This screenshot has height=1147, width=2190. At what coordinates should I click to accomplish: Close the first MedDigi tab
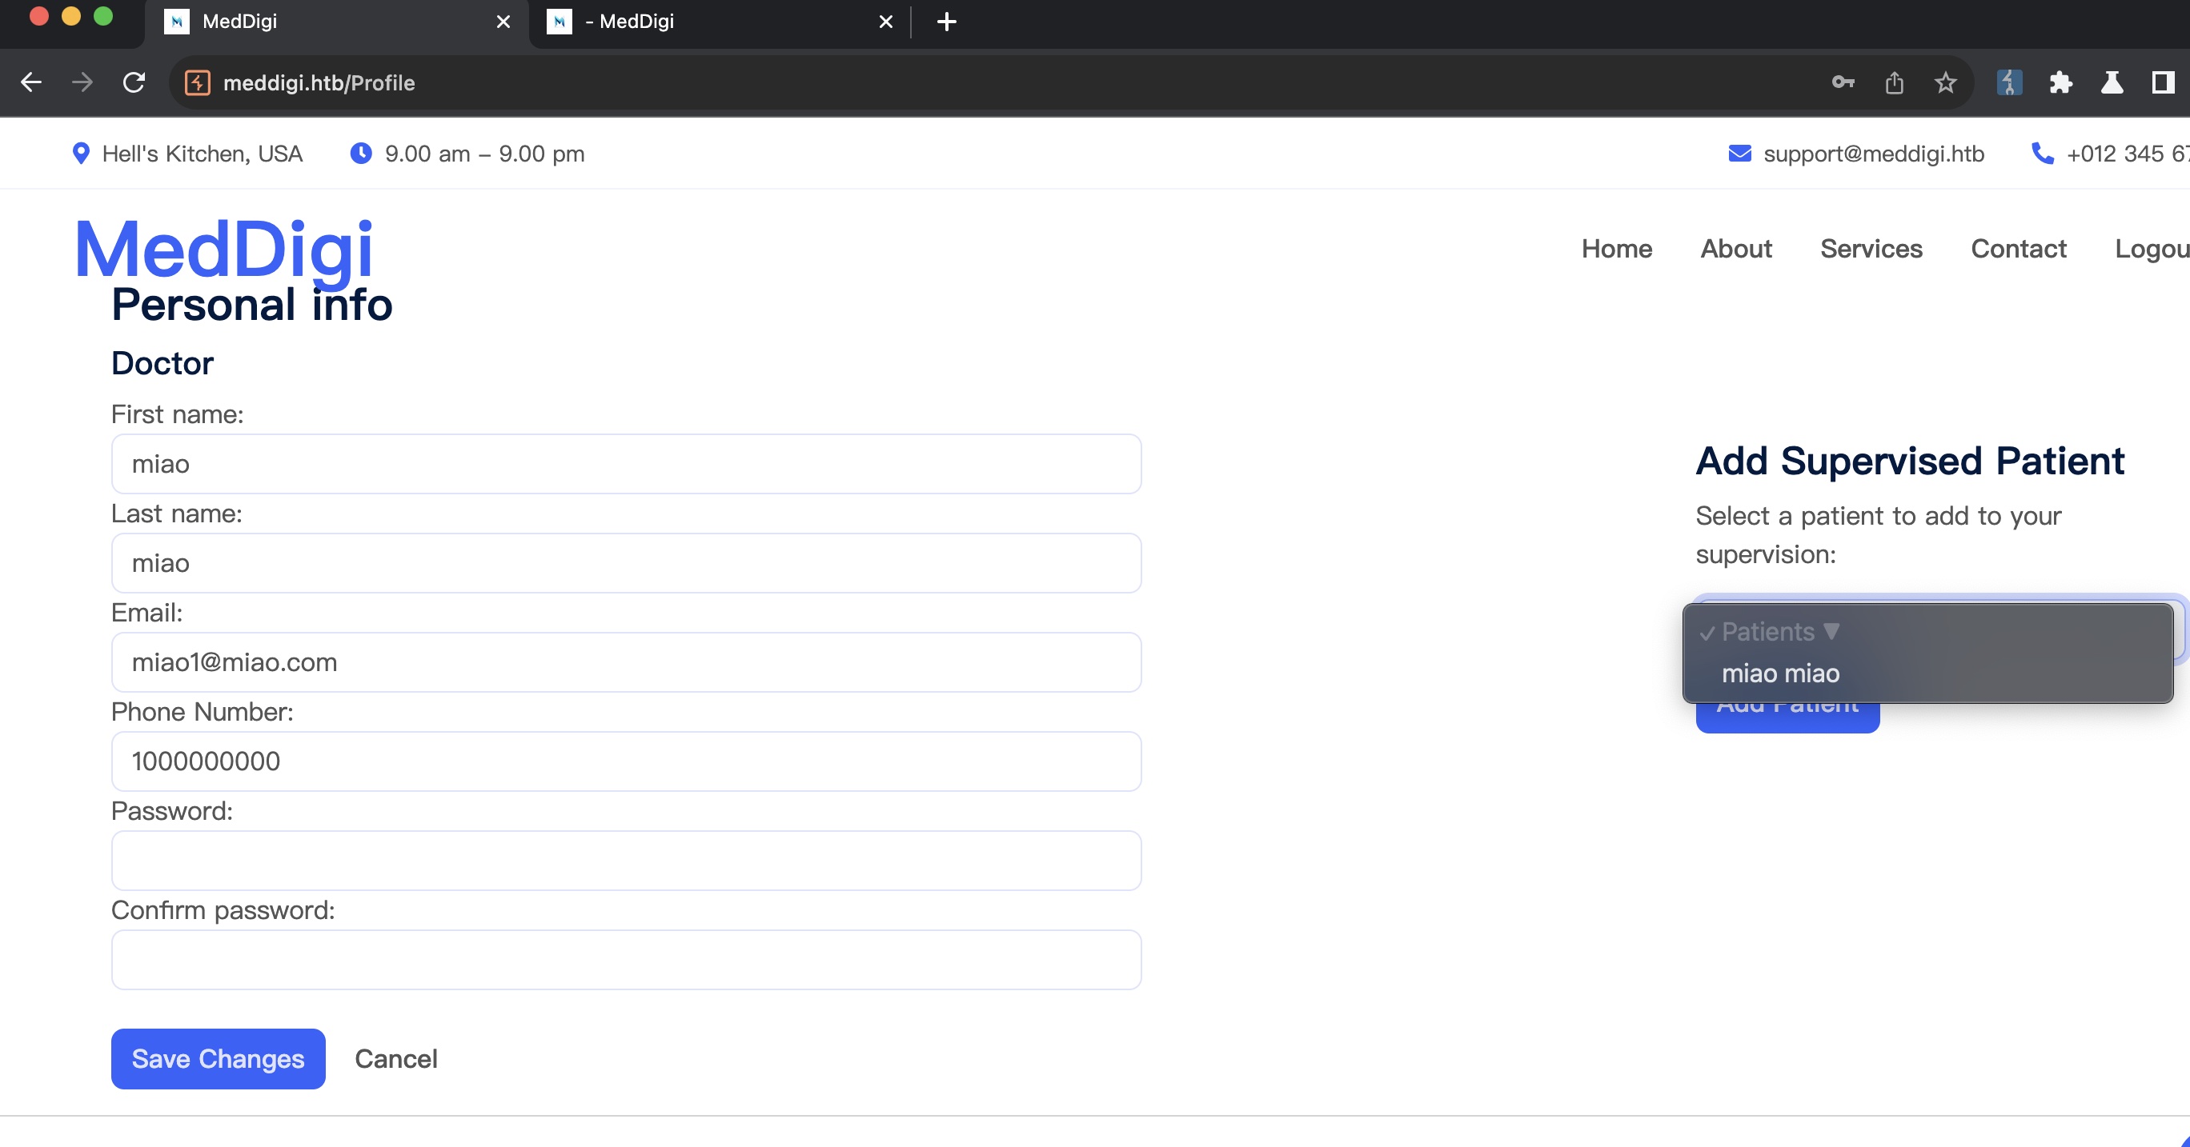point(503,22)
